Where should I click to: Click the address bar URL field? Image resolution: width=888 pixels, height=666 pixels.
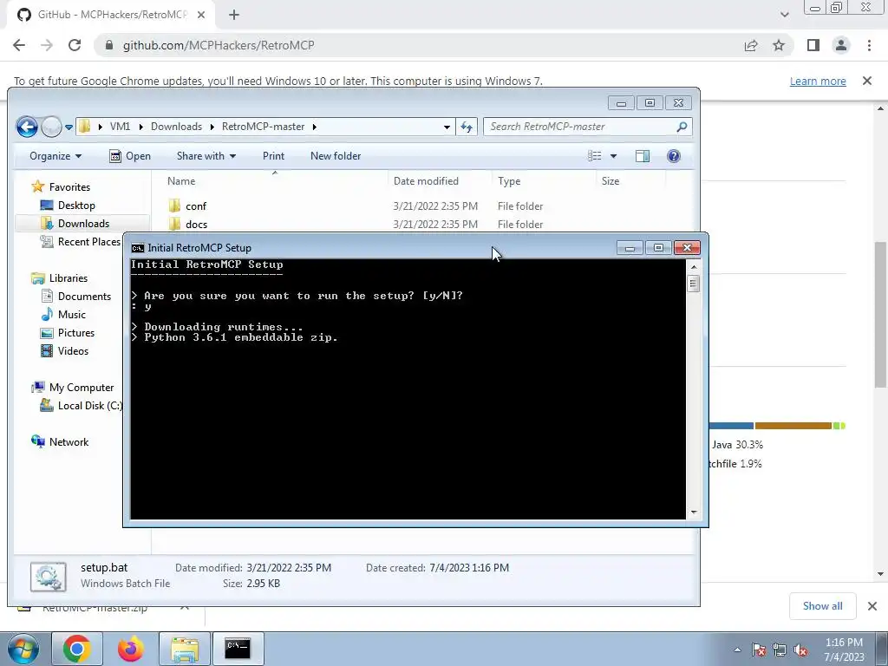click(x=419, y=45)
